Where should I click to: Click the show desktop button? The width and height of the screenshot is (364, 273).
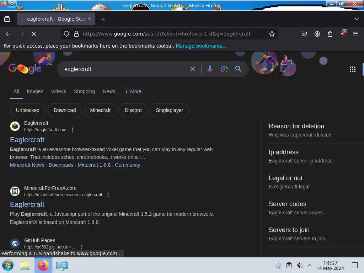(x=354, y=265)
